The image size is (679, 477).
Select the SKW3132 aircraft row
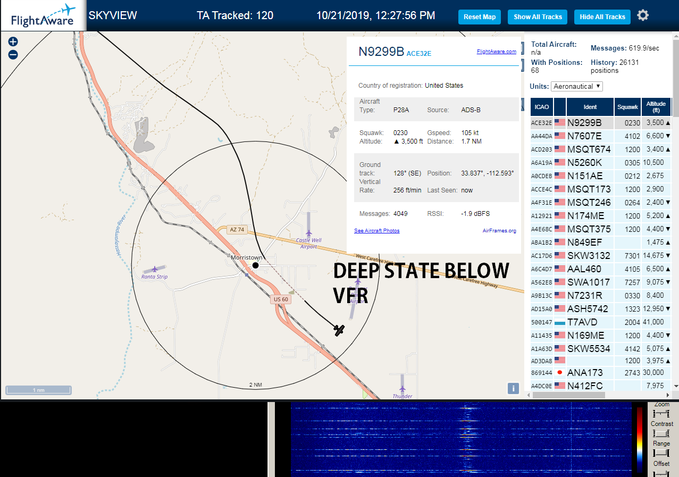tap(601, 256)
